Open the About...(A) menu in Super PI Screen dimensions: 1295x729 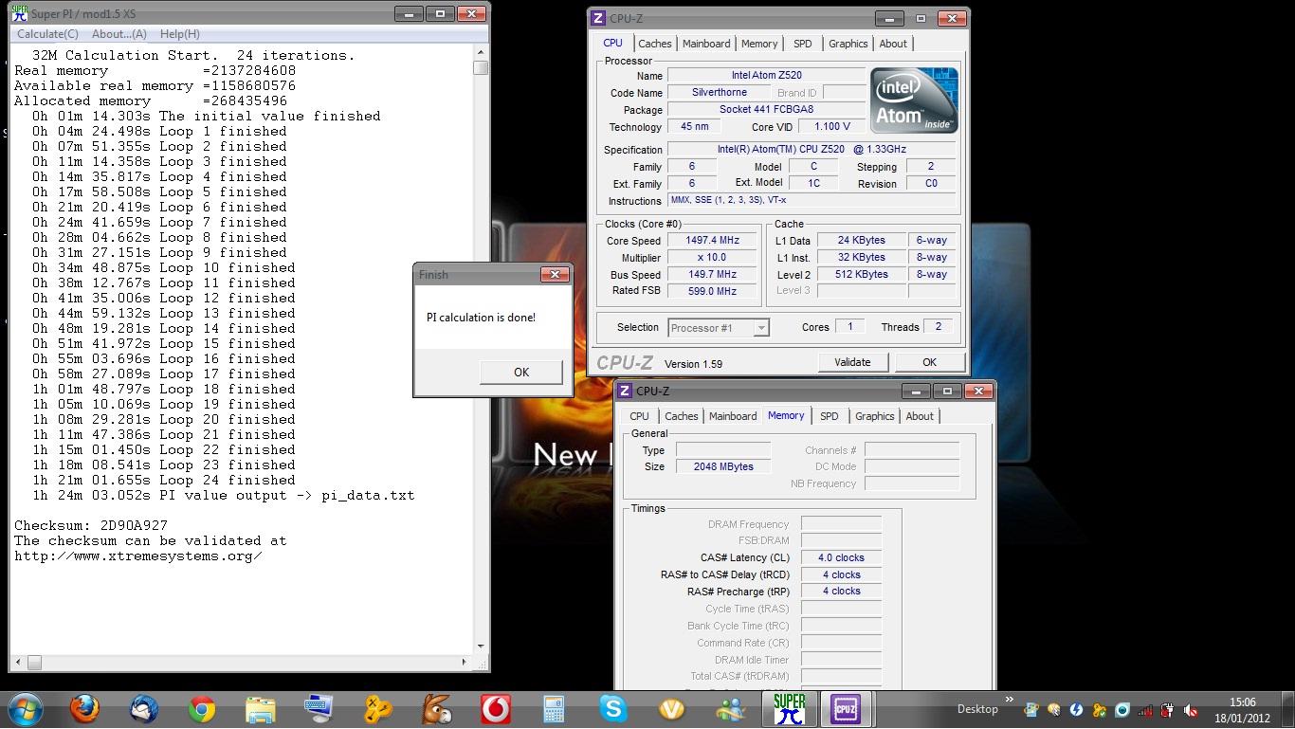[x=119, y=34]
